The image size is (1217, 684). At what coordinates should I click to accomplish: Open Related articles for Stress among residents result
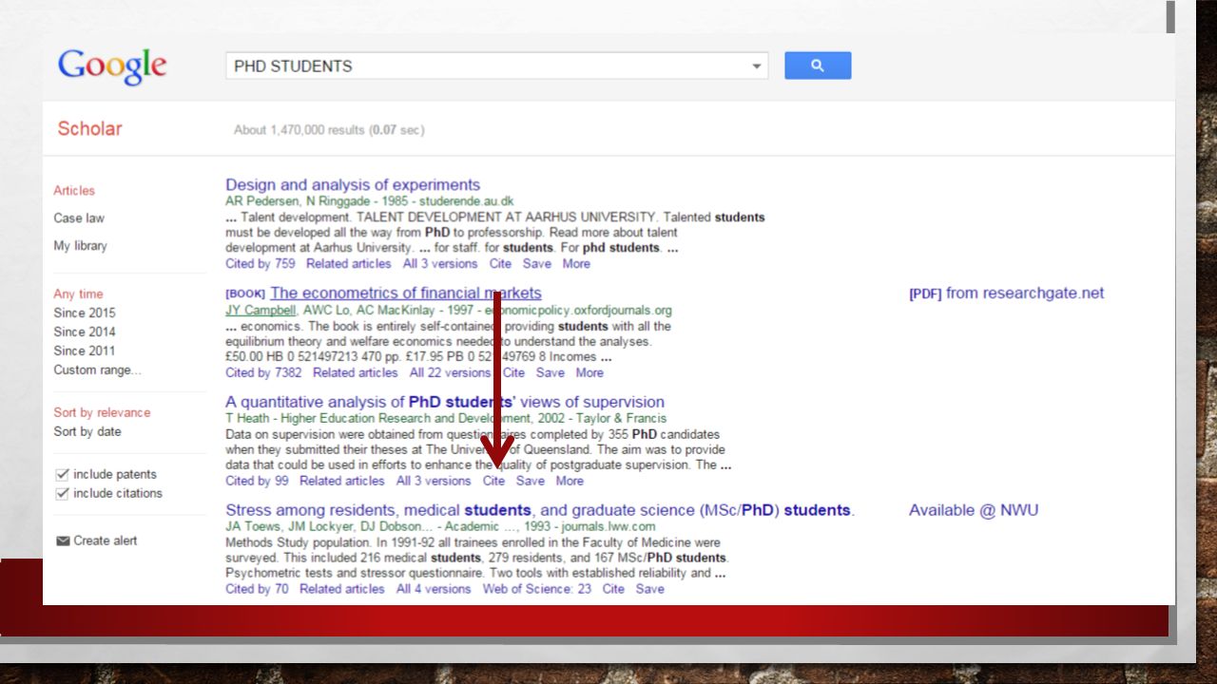[341, 589]
